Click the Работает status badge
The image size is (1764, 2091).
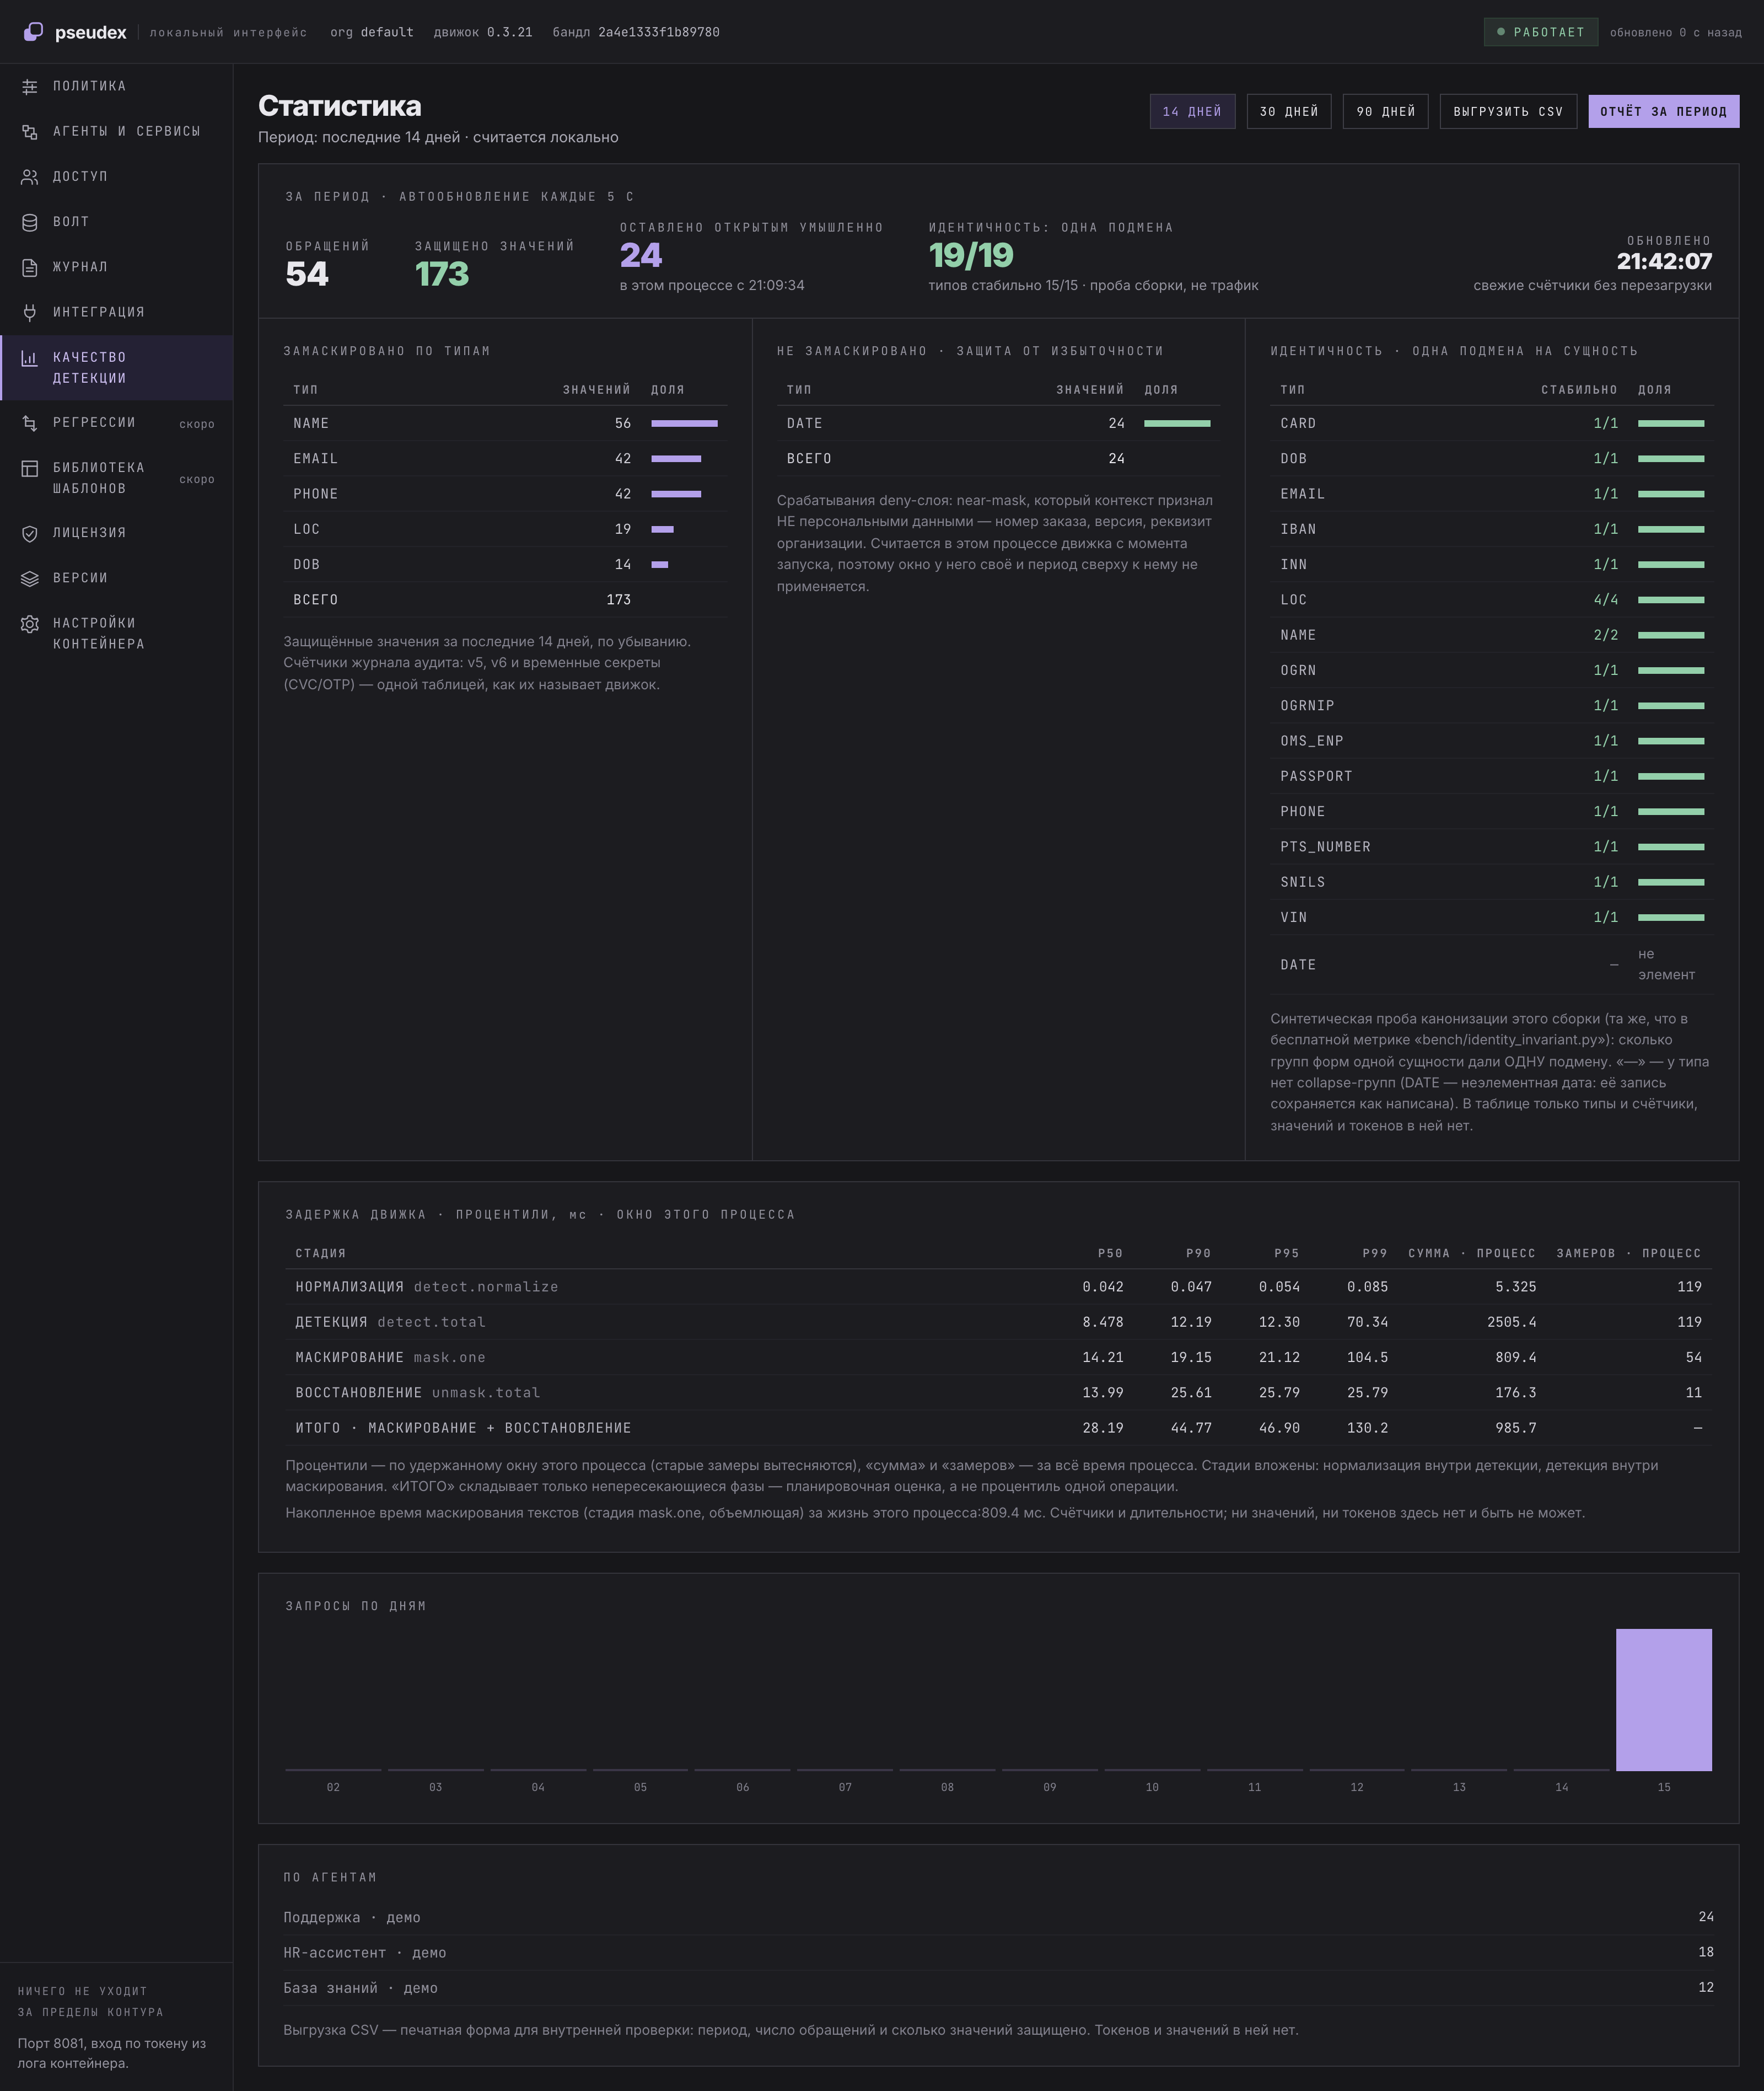pos(1540,32)
